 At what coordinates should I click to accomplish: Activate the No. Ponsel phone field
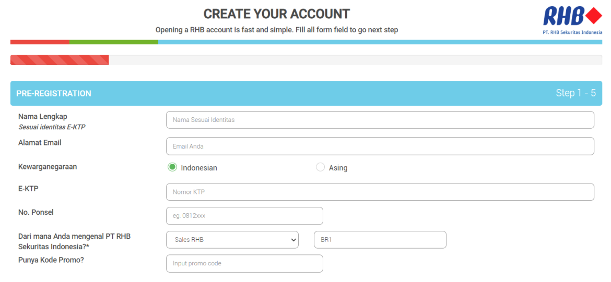(x=245, y=216)
